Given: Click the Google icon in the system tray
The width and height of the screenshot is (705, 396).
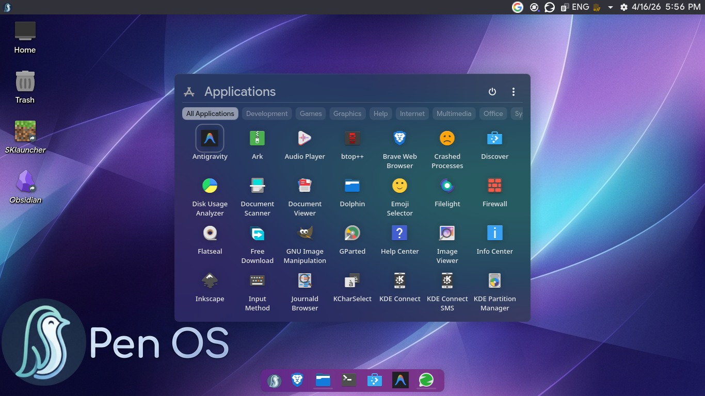Looking at the screenshot, I should click(x=518, y=7).
